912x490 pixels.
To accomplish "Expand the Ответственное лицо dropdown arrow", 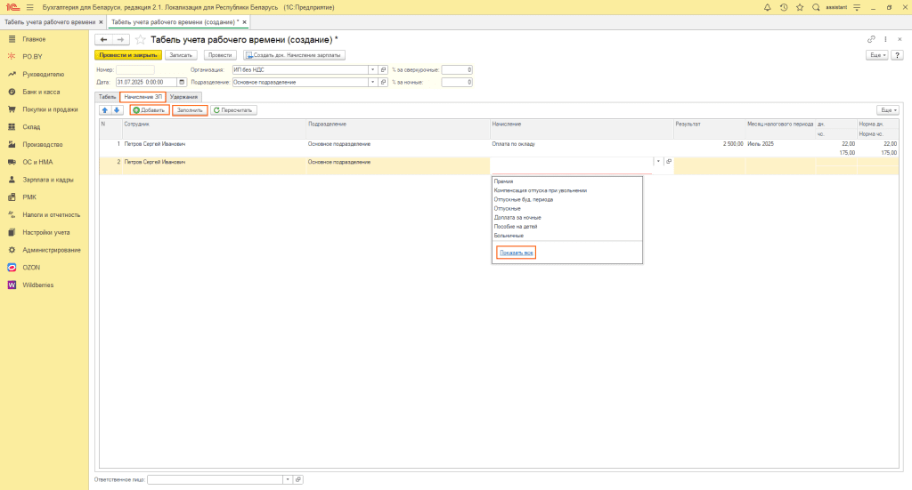I will pyautogui.click(x=288, y=479).
